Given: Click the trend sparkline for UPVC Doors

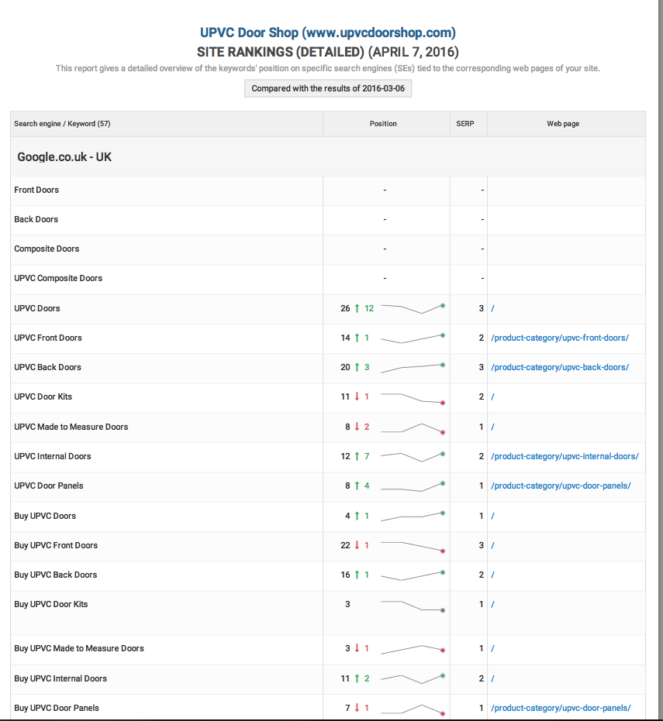Looking at the screenshot, I should [413, 308].
